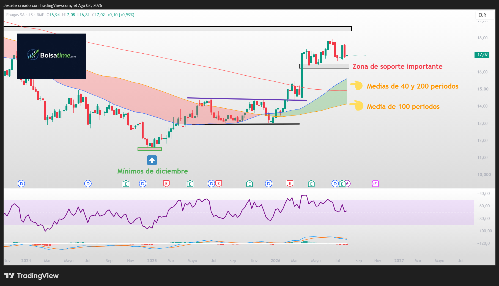
Task: Click the 2027 label on the time axis
Action: click(x=399, y=260)
